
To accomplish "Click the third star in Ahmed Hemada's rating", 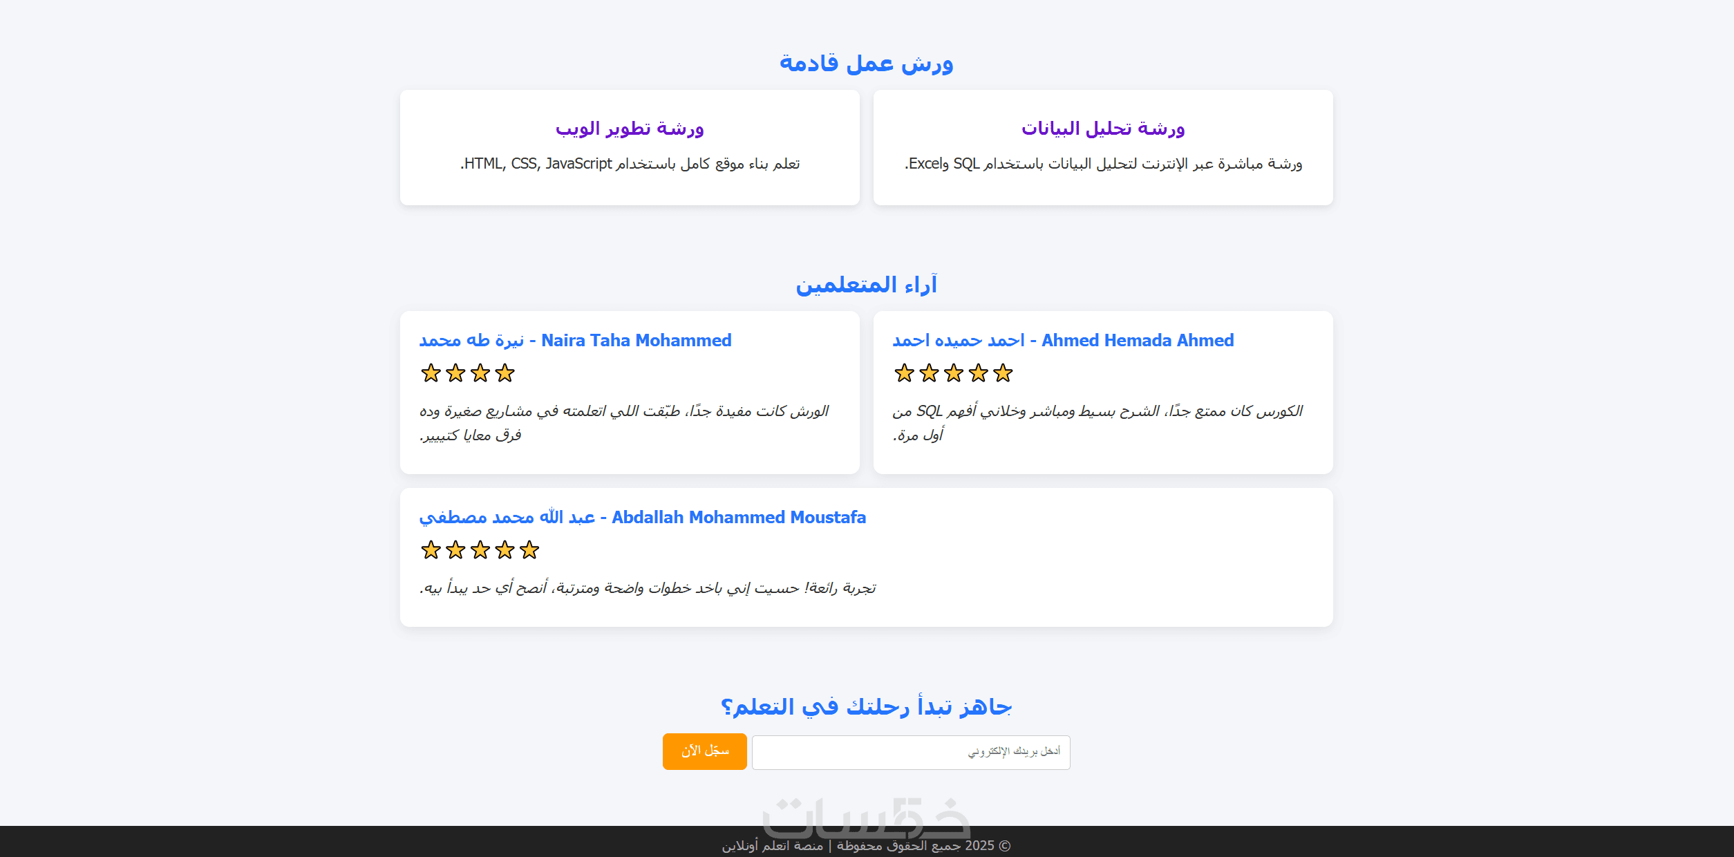I will (954, 373).
